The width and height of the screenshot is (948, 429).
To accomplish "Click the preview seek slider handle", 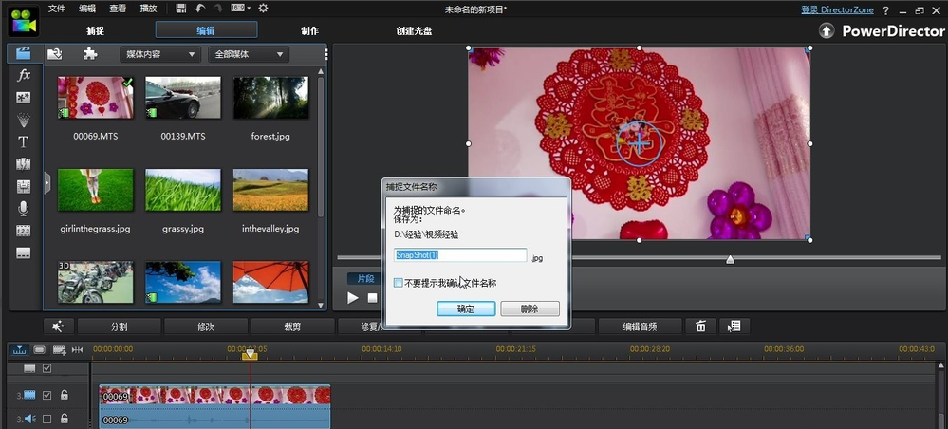I will coord(730,259).
